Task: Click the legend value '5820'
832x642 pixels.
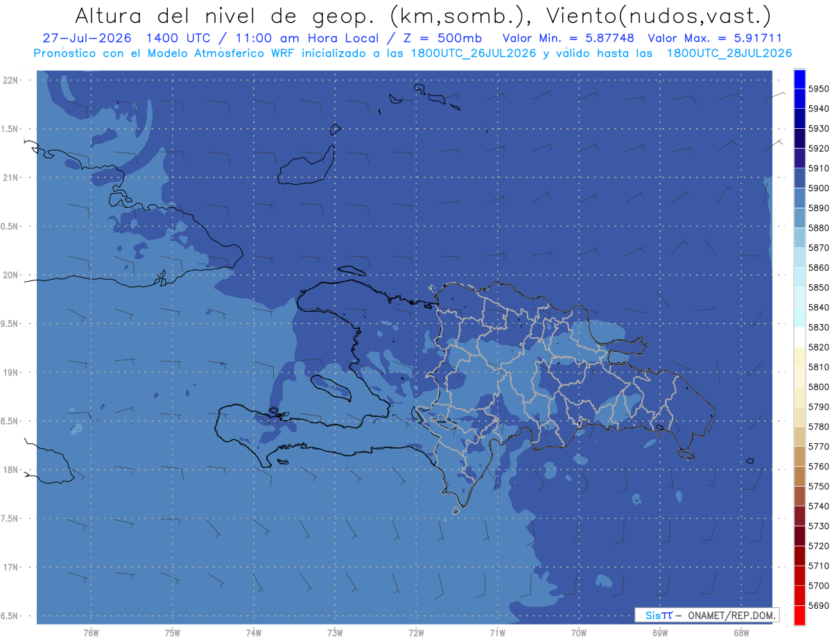Action: pyautogui.click(x=818, y=347)
